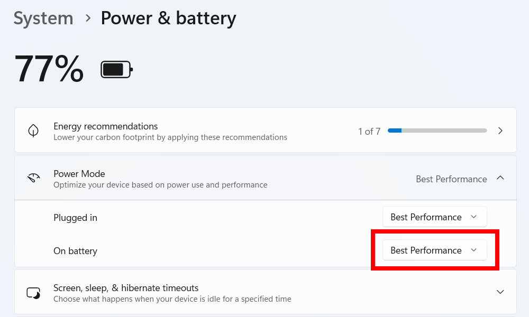Click the 77% battery percentage text
This screenshot has height=317, width=529.
[x=49, y=69]
